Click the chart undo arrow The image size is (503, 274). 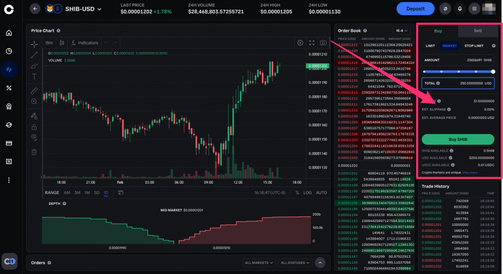[x=106, y=43]
